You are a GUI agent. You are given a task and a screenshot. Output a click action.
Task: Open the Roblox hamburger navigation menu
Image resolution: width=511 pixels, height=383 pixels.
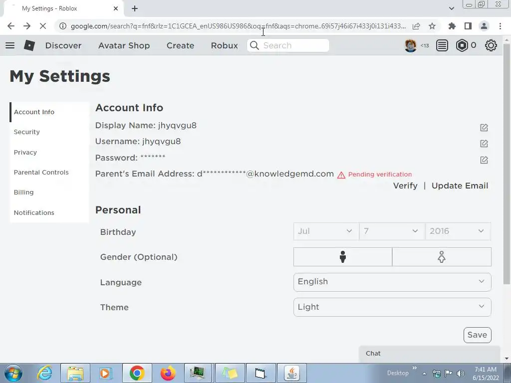coord(10,45)
